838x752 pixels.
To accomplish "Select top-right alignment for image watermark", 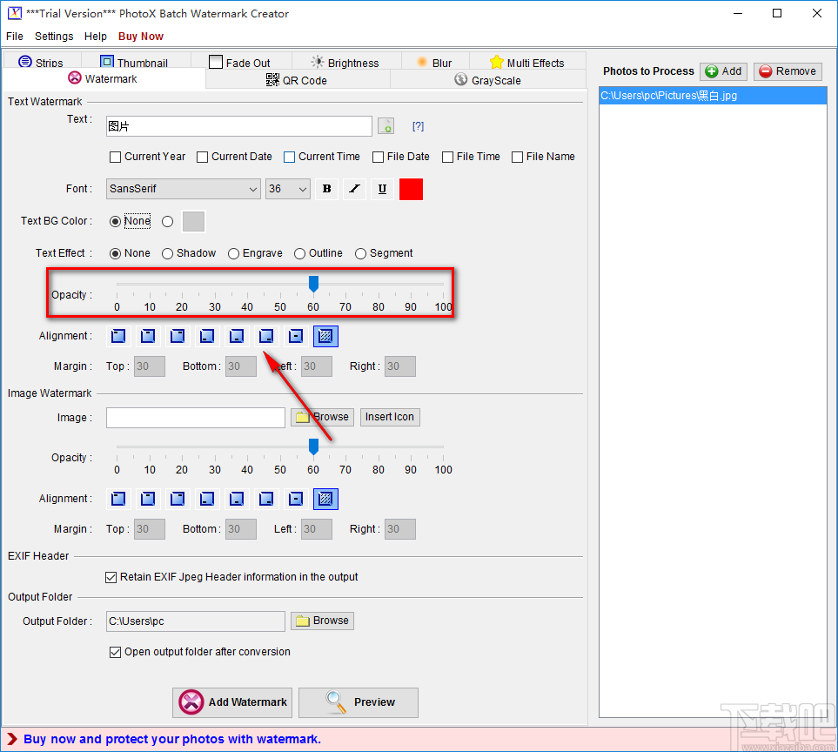I will 178,499.
